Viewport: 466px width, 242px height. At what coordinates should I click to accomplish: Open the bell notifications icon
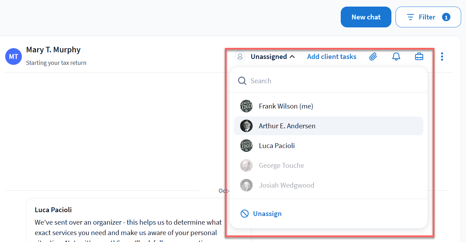[396, 57]
